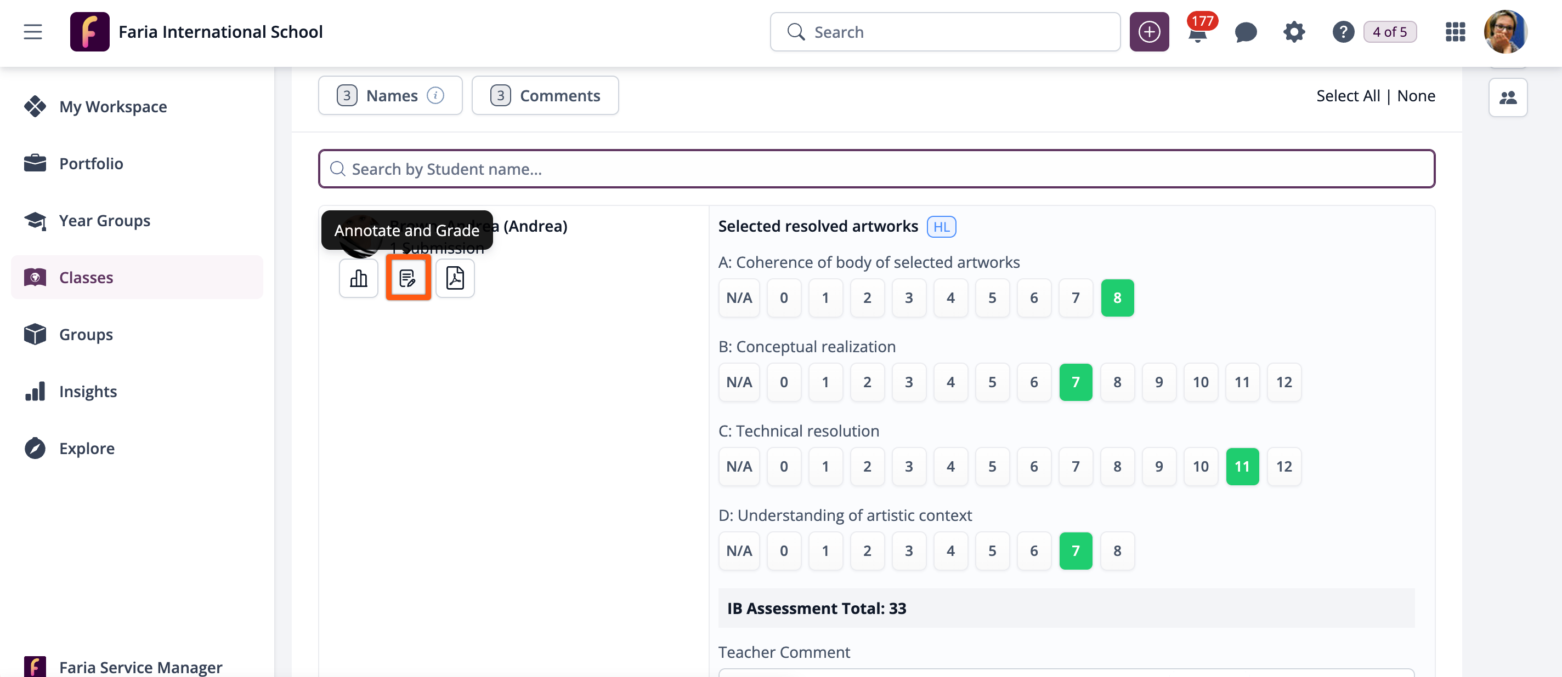
Task: Open the apps grid launcher
Action: point(1455,32)
